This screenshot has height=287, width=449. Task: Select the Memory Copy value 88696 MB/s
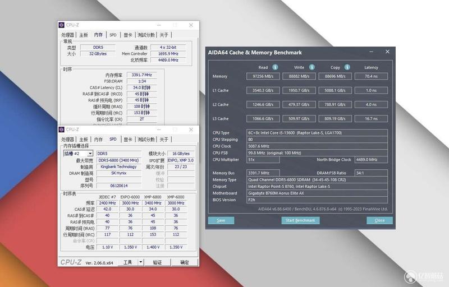(x=335, y=76)
